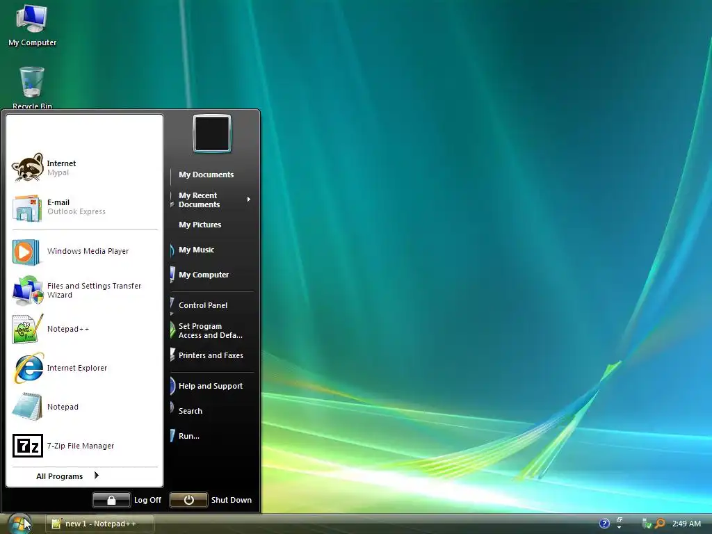Open the Run... dialog
The image size is (712, 534).
click(212, 436)
